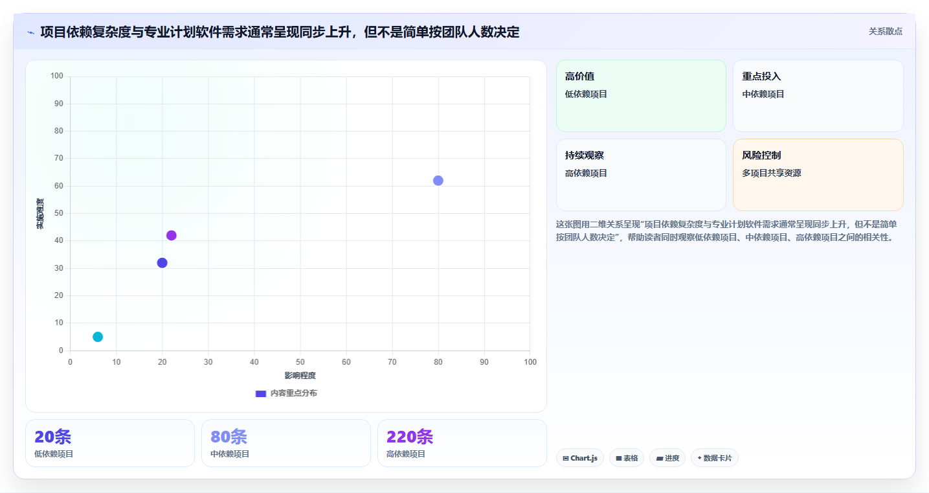Click the 进度 tag chip
The height and width of the screenshot is (493, 929).
pos(667,458)
